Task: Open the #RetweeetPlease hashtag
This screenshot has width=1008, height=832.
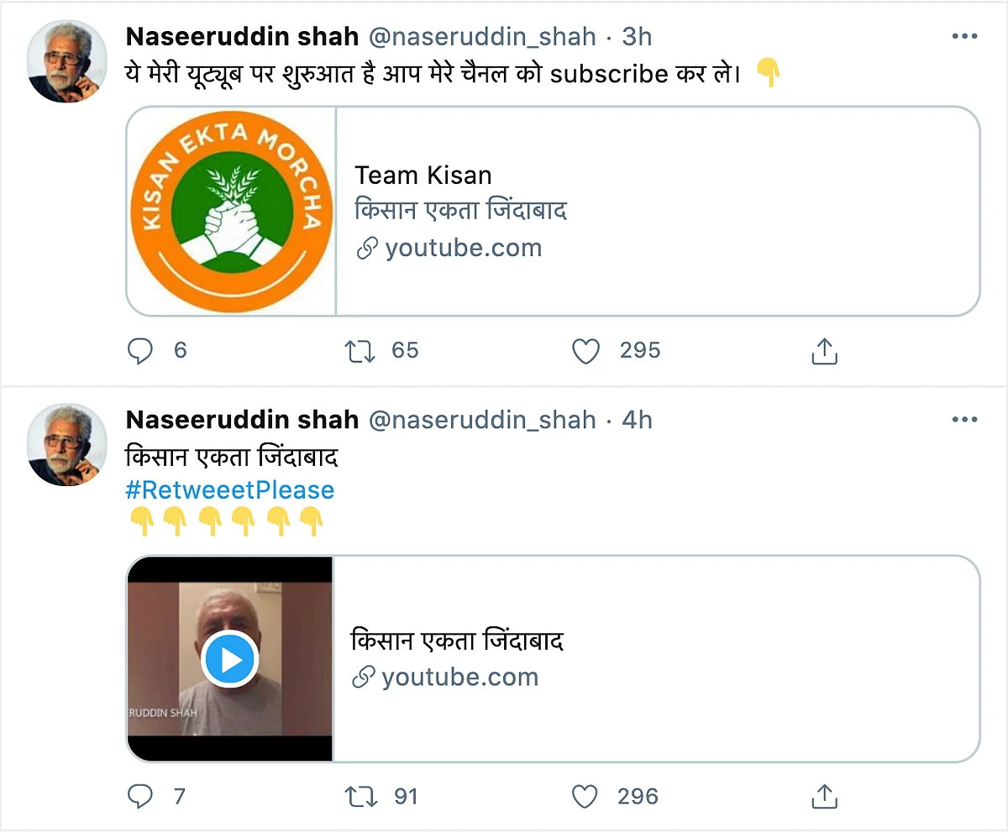Action: pos(230,489)
